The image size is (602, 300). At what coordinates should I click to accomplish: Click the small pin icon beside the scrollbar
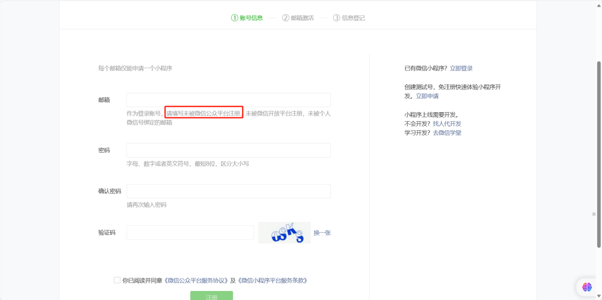coord(594,214)
